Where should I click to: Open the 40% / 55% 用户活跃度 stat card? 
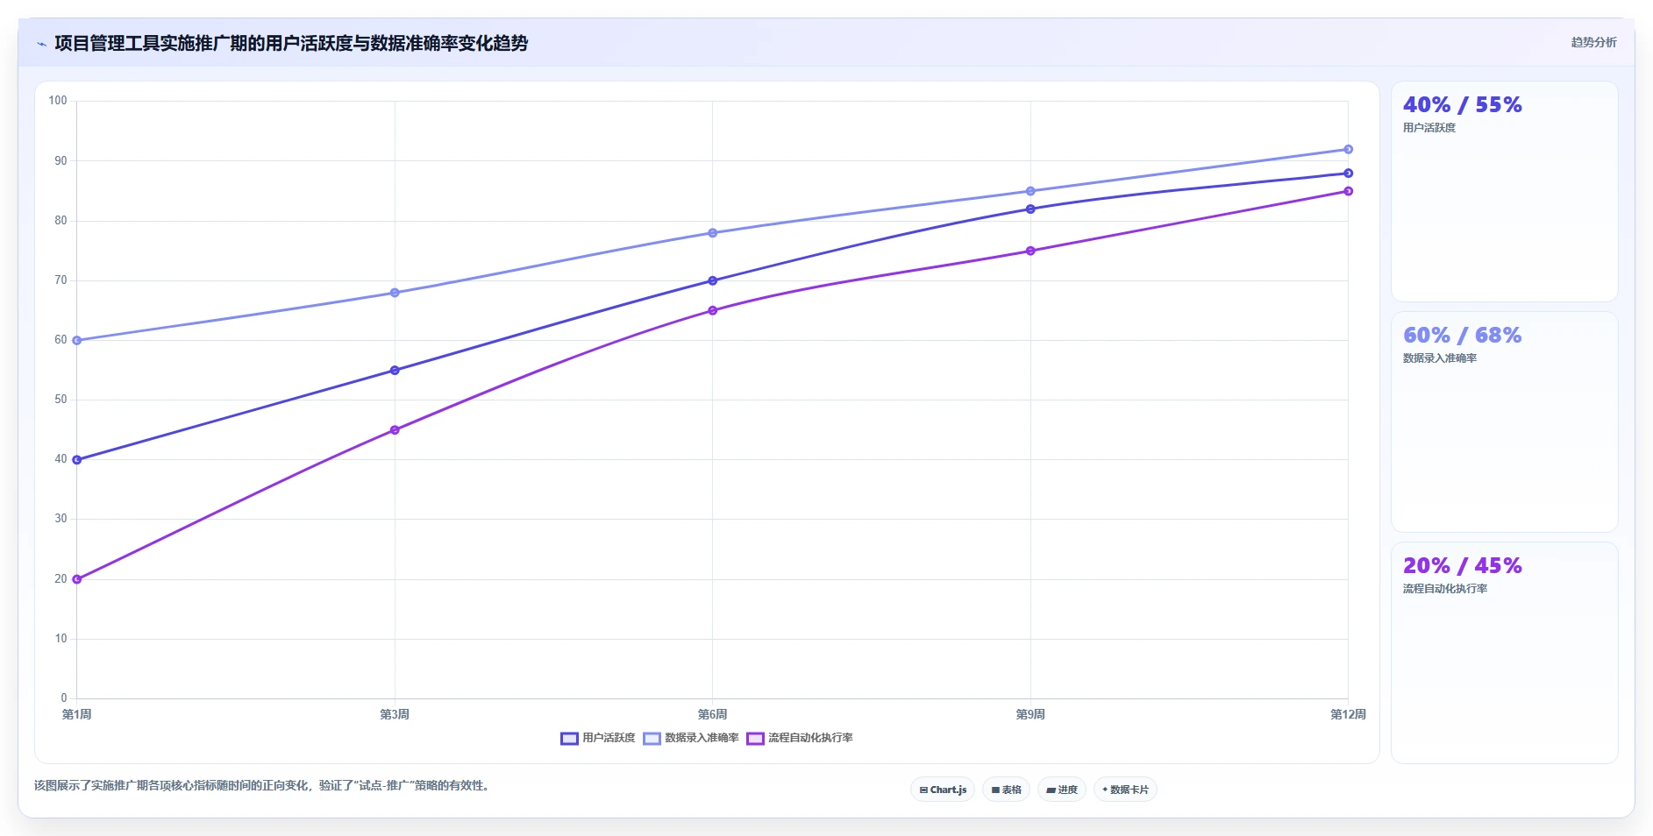click(1505, 192)
